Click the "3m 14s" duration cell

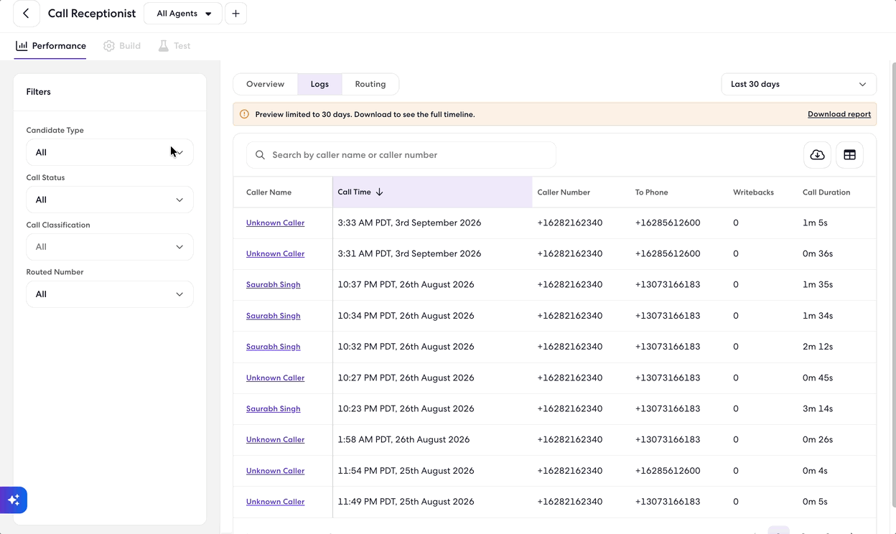(x=818, y=409)
